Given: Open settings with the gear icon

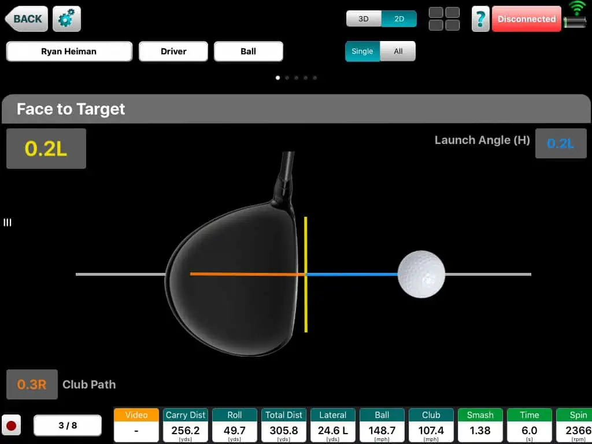Looking at the screenshot, I should click(x=66, y=19).
